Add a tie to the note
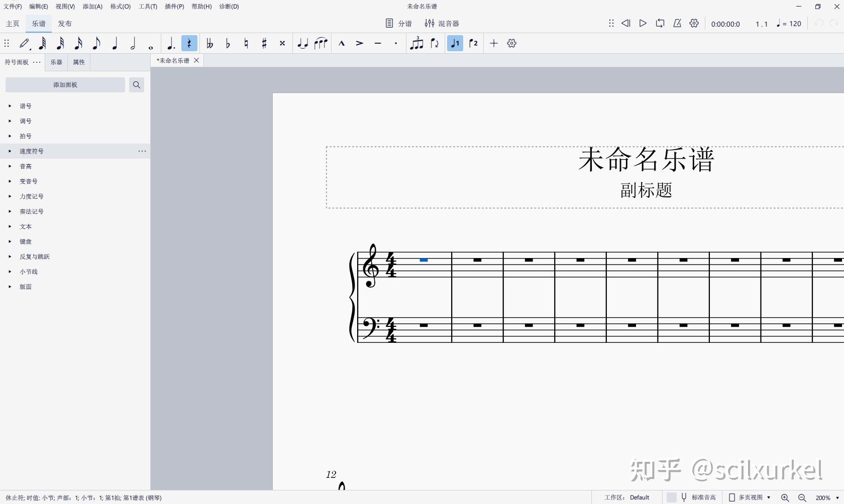The image size is (844, 504). click(302, 44)
